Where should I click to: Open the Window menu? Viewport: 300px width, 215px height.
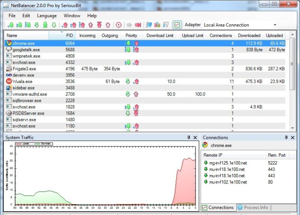(72, 16)
